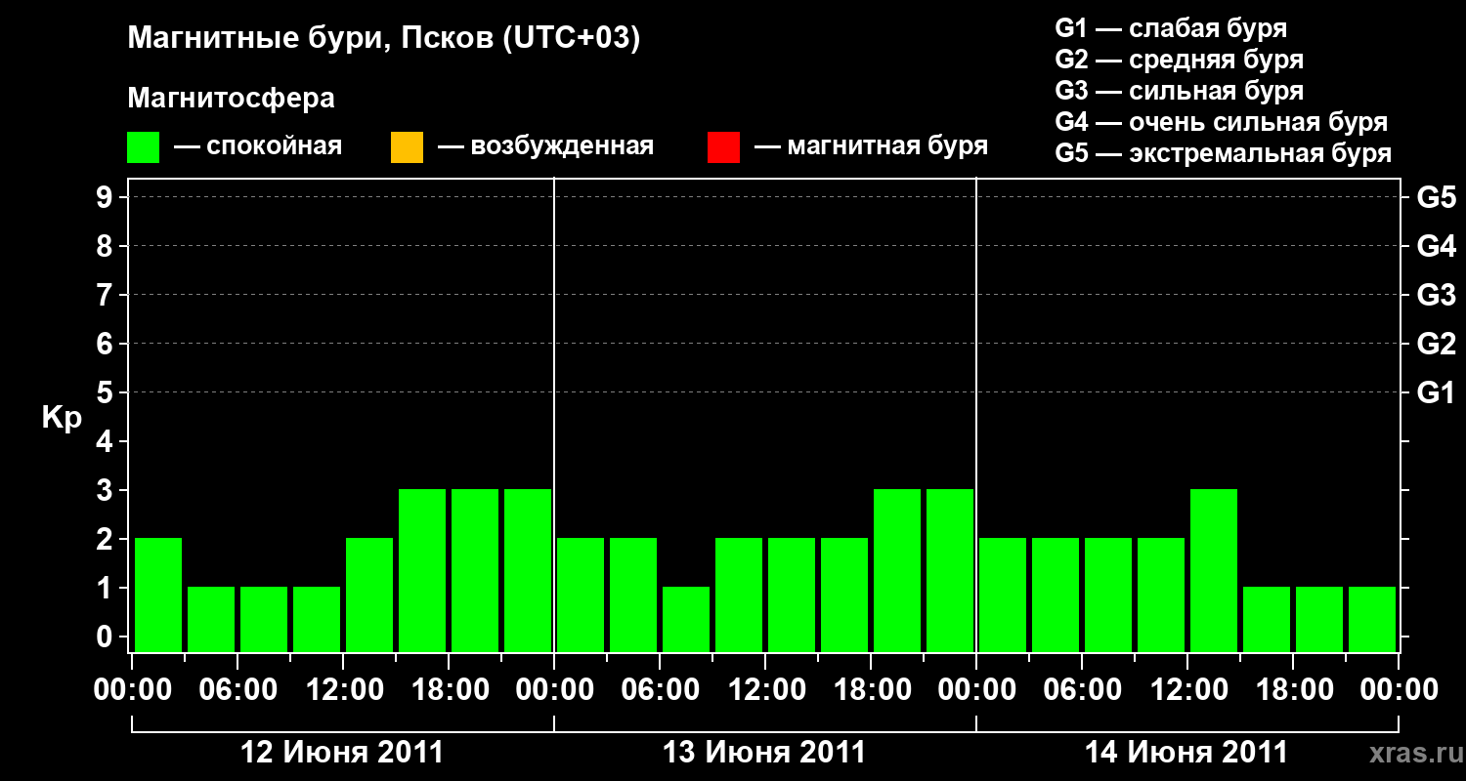The image size is (1466, 781).
Task: Click the '— магнитная буря' legend text
Action: 871,147
